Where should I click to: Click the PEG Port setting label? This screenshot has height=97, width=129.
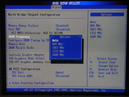pyautogui.click(x=18, y=72)
